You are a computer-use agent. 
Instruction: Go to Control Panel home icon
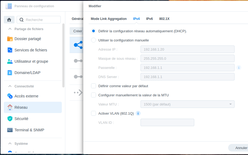9,20
